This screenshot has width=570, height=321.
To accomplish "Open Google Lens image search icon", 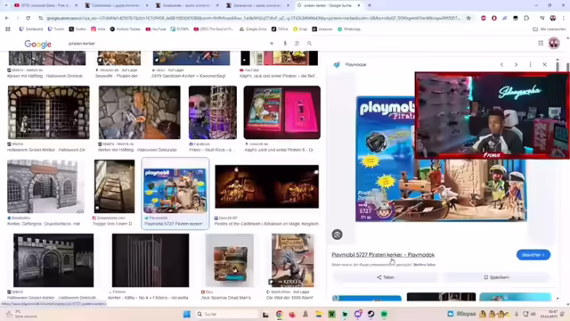I will tap(297, 44).
